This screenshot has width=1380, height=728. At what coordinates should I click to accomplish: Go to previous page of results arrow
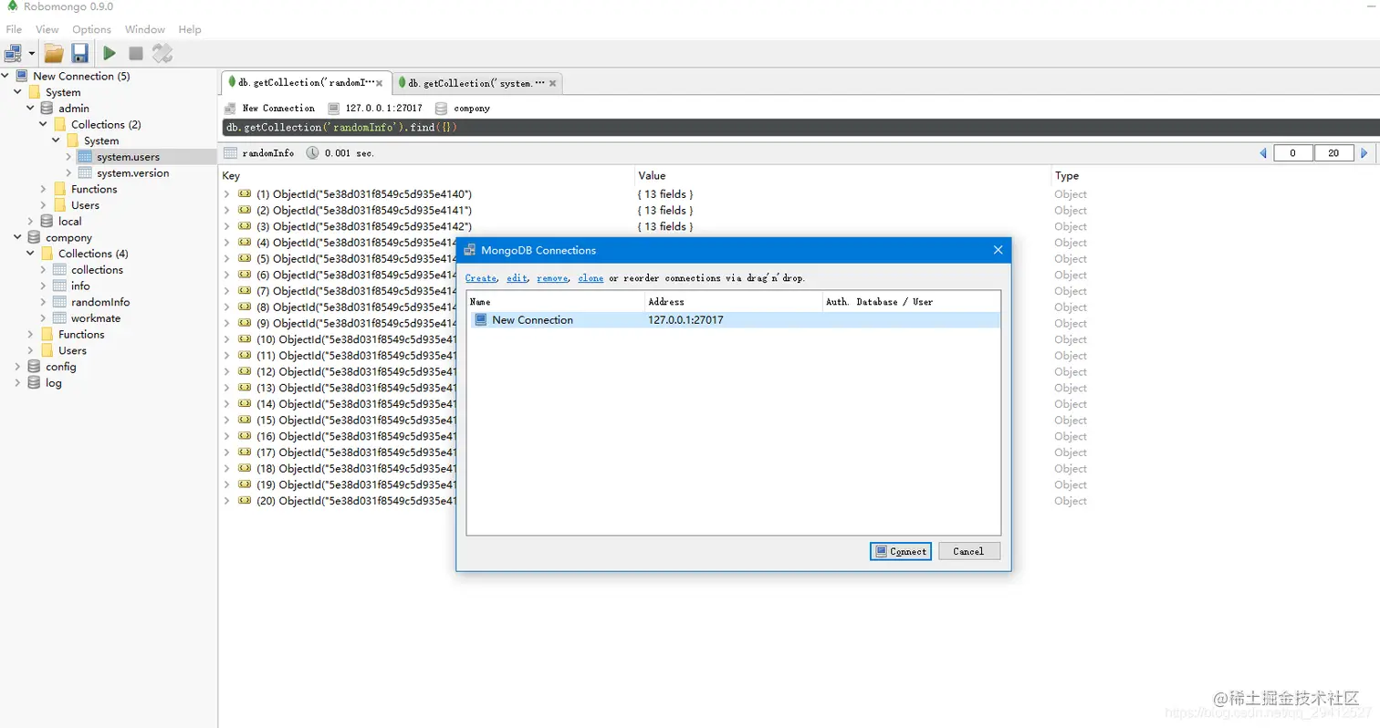(x=1263, y=153)
